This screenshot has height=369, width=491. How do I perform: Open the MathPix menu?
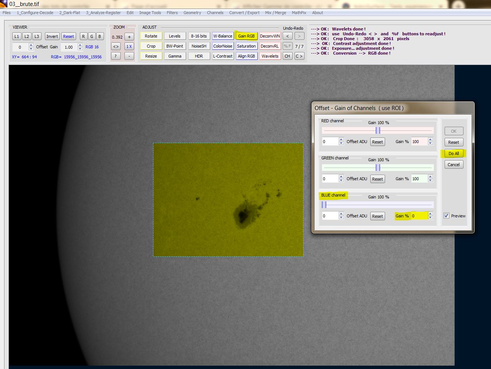(x=299, y=13)
